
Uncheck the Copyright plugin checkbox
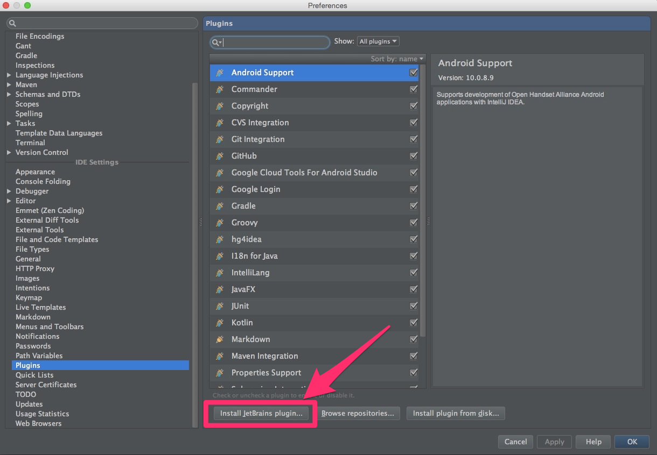pyautogui.click(x=414, y=106)
